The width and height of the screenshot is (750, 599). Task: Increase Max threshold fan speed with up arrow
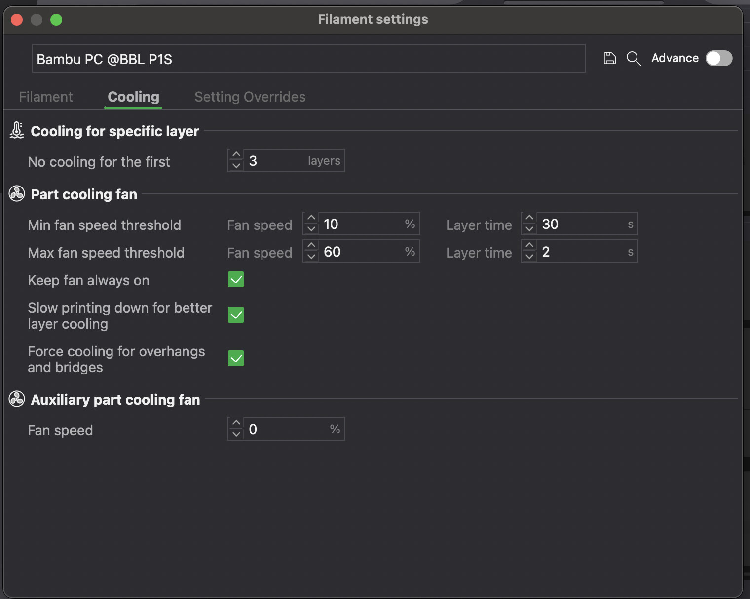(x=311, y=246)
